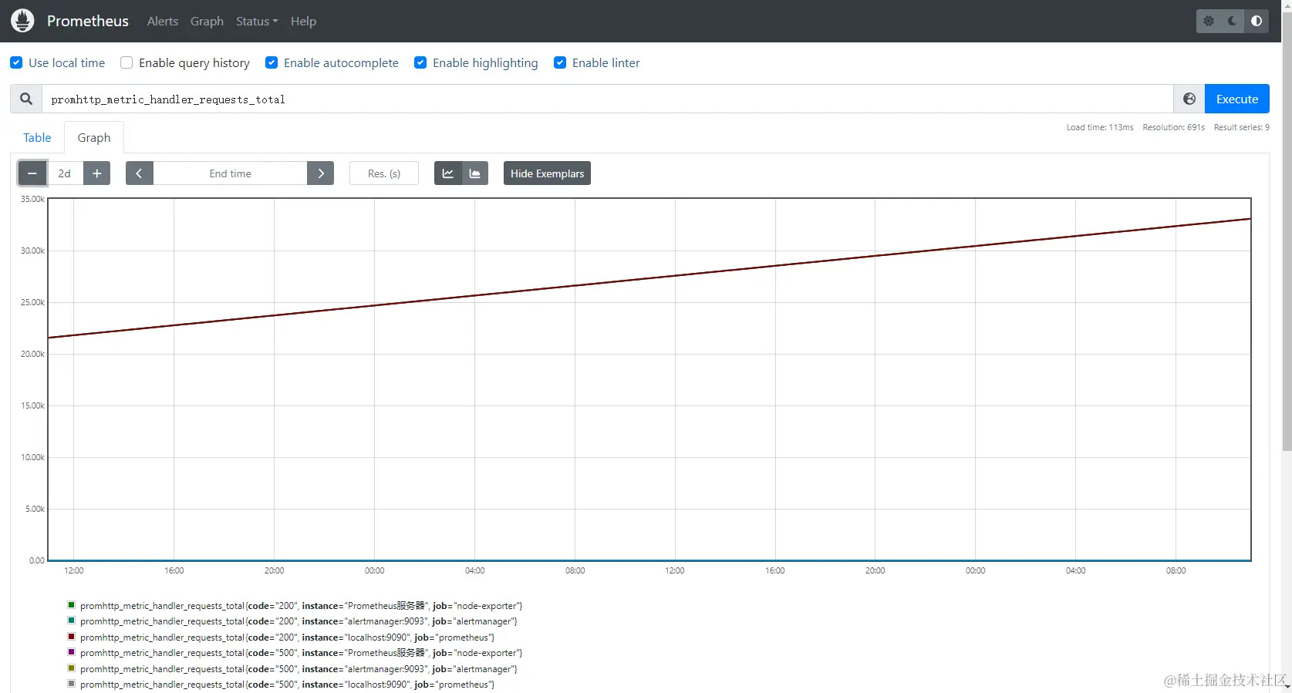
Task: Click the node-exporter code 200 green swatch
Action: (71, 605)
